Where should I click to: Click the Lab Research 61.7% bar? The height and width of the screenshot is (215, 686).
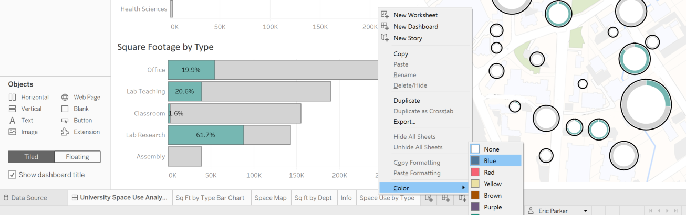point(206,135)
